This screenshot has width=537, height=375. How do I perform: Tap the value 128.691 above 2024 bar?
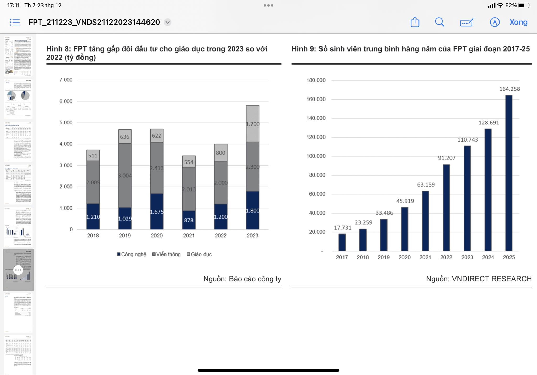[489, 123]
